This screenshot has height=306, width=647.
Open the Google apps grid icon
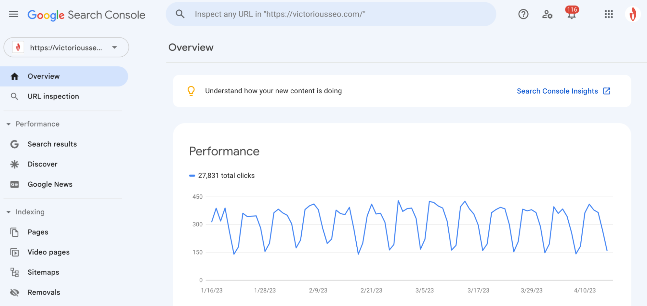(609, 14)
